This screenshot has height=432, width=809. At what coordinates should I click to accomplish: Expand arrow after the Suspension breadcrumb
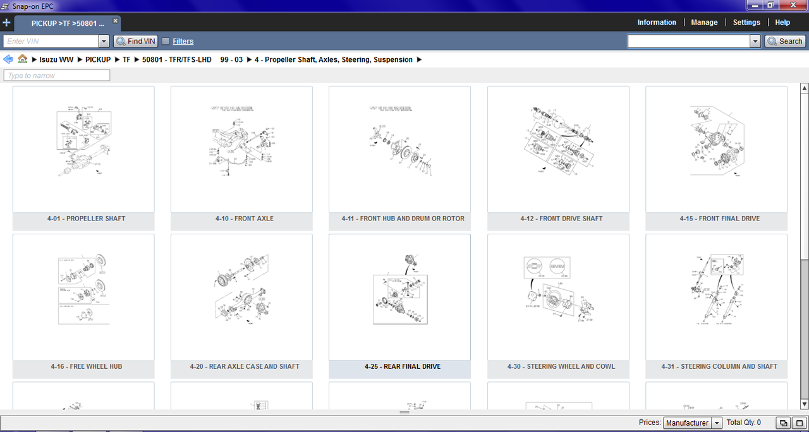(x=419, y=60)
